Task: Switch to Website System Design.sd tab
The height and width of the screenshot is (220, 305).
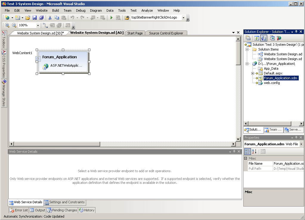Action: [x=40, y=33]
